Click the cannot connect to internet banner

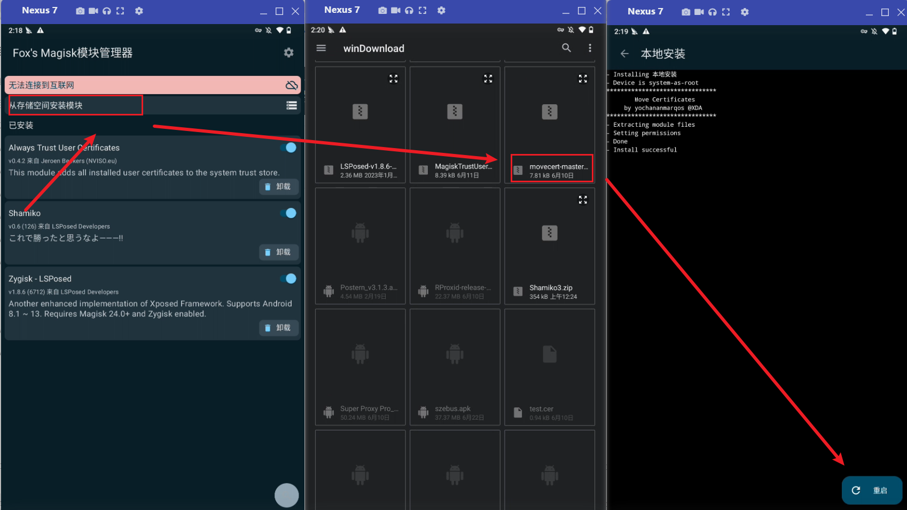coord(153,85)
